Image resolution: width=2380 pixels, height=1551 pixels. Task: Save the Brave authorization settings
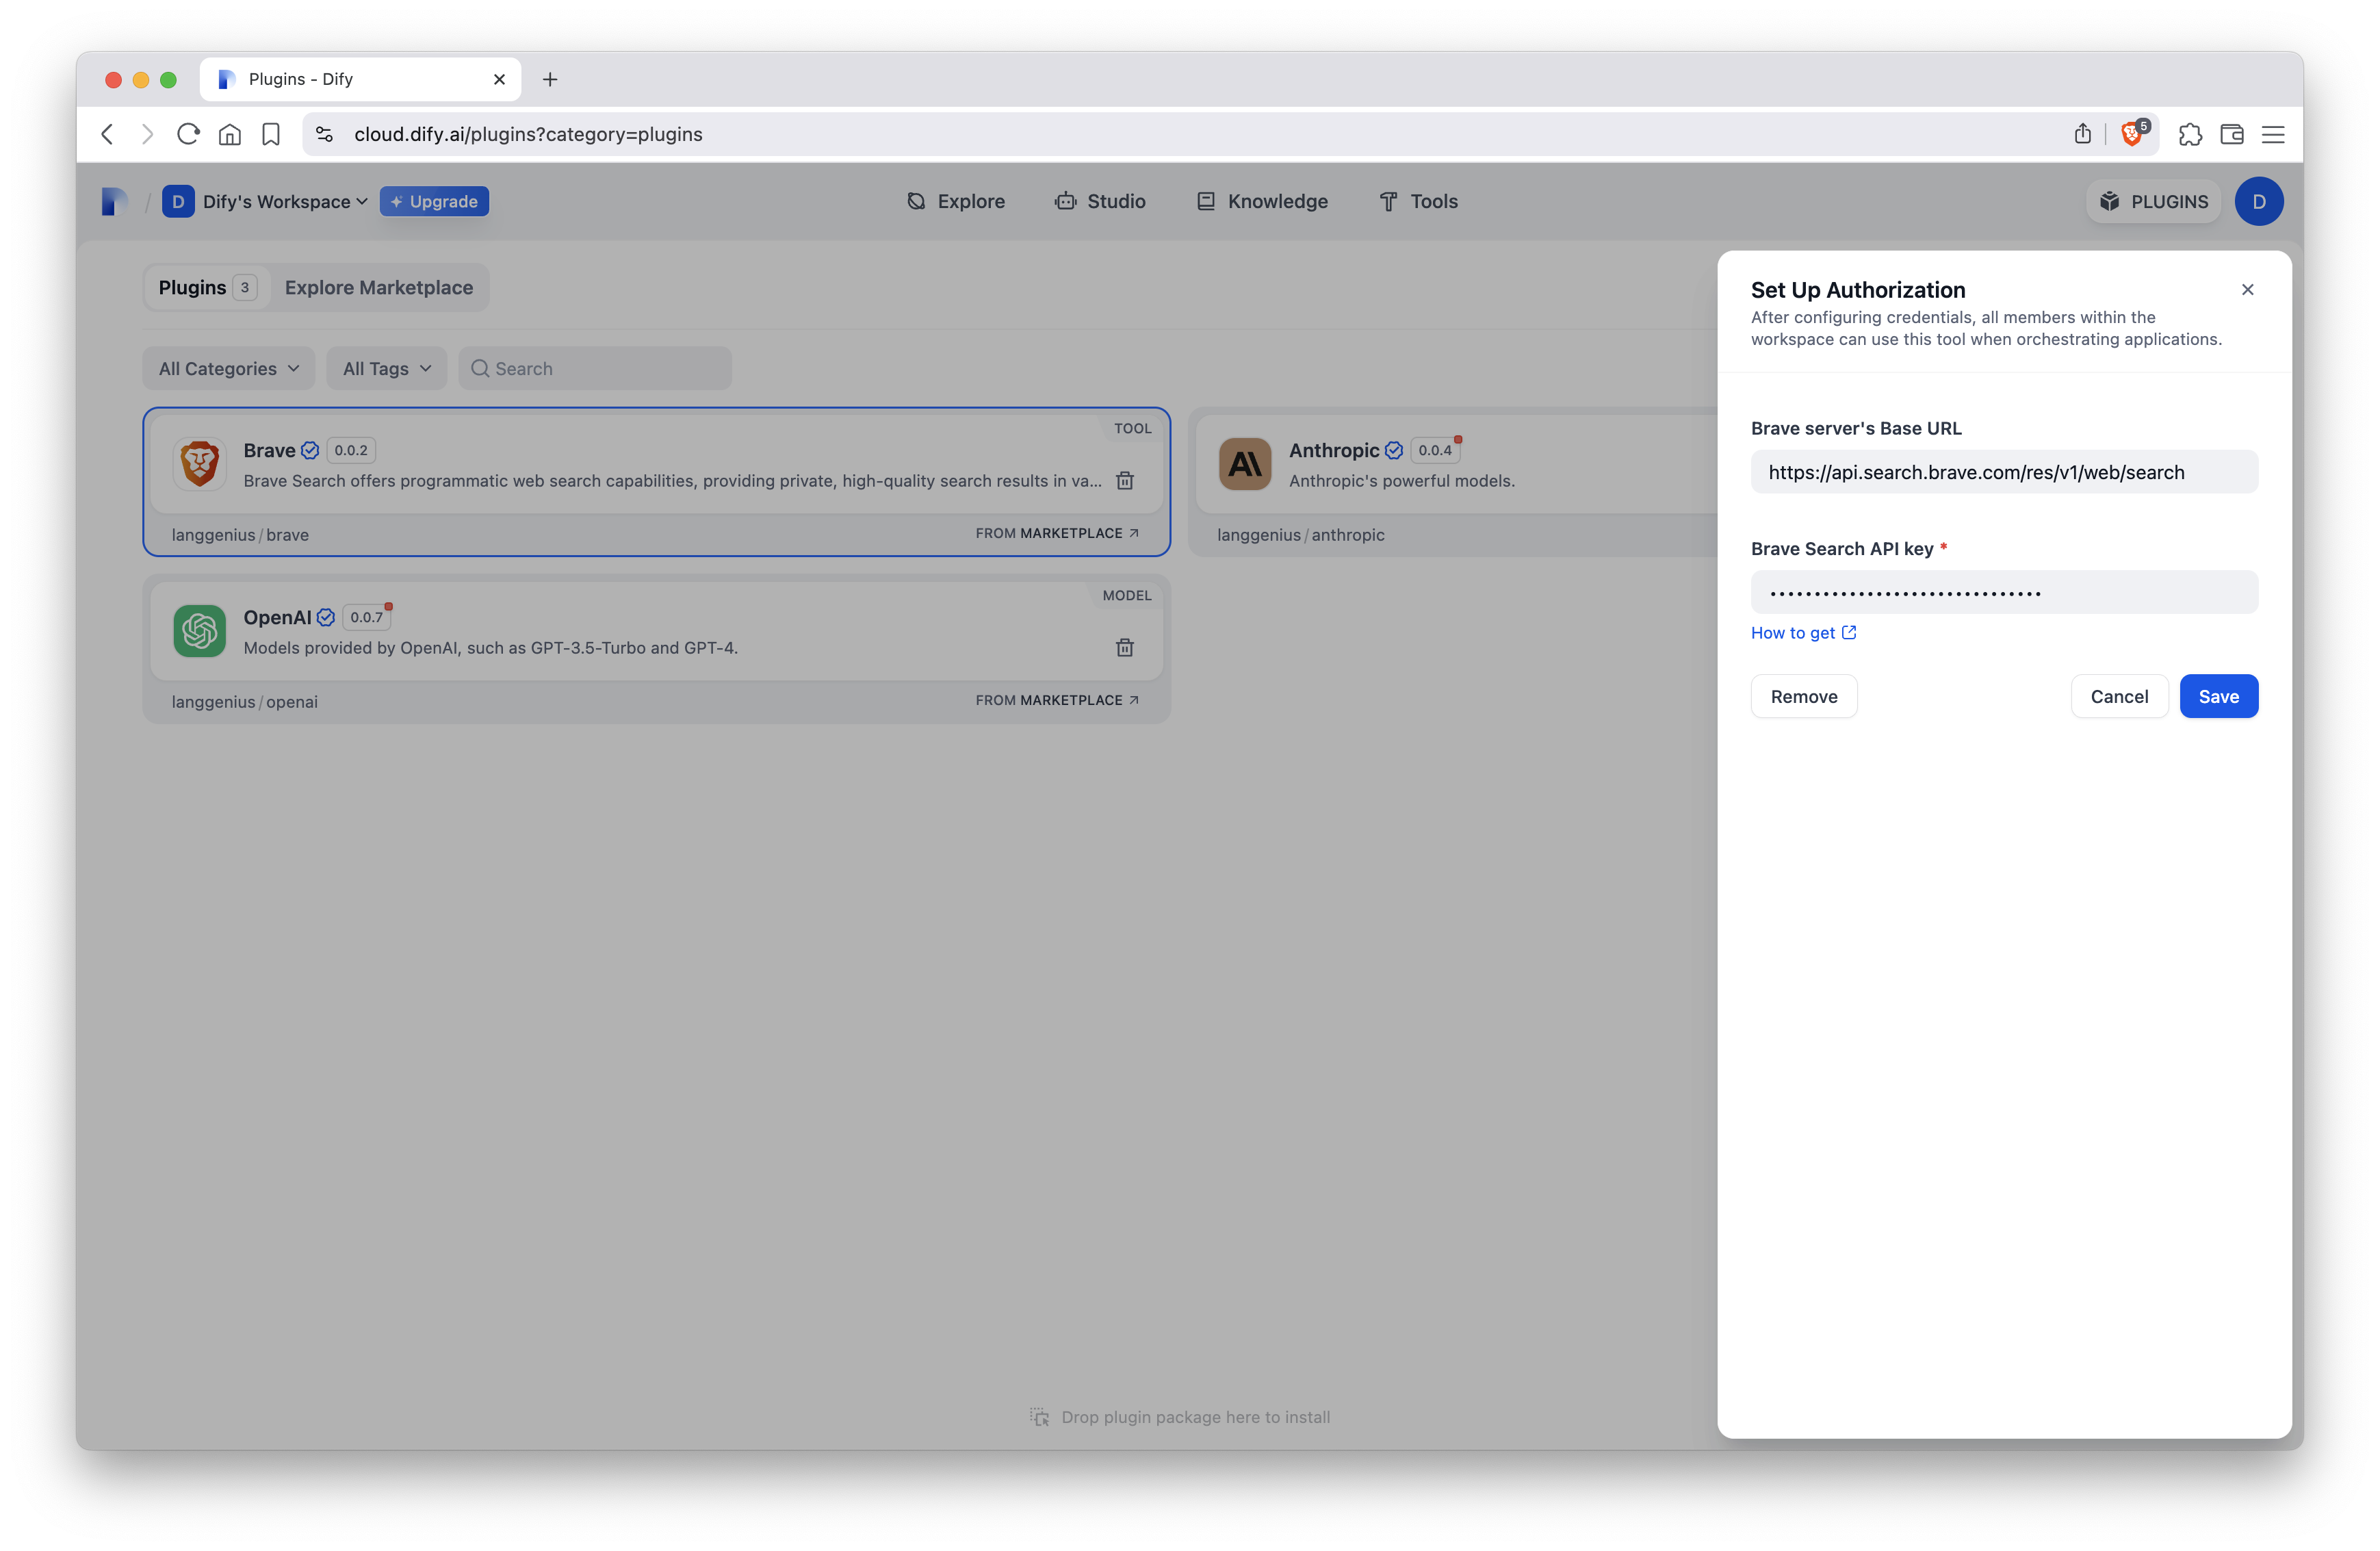2218,697
